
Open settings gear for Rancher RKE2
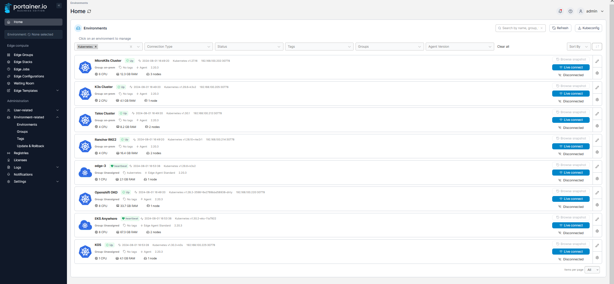click(597, 152)
